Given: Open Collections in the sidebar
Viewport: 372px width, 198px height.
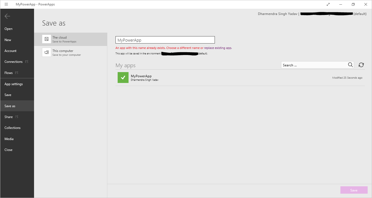Looking at the screenshot, I should pos(17,128).
